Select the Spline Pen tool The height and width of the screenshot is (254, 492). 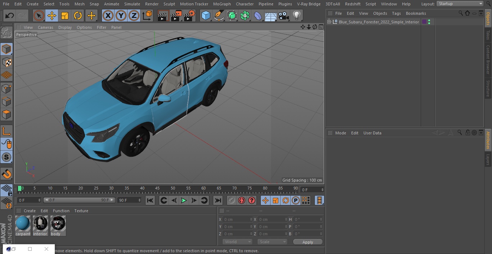pyautogui.click(x=219, y=15)
